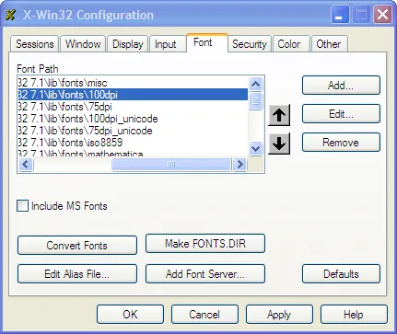
Task: Select the lib\fonts\75dpi_unicode entry
Action: pyautogui.click(x=133, y=131)
